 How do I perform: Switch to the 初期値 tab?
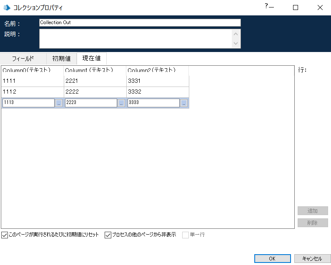pos(61,59)
